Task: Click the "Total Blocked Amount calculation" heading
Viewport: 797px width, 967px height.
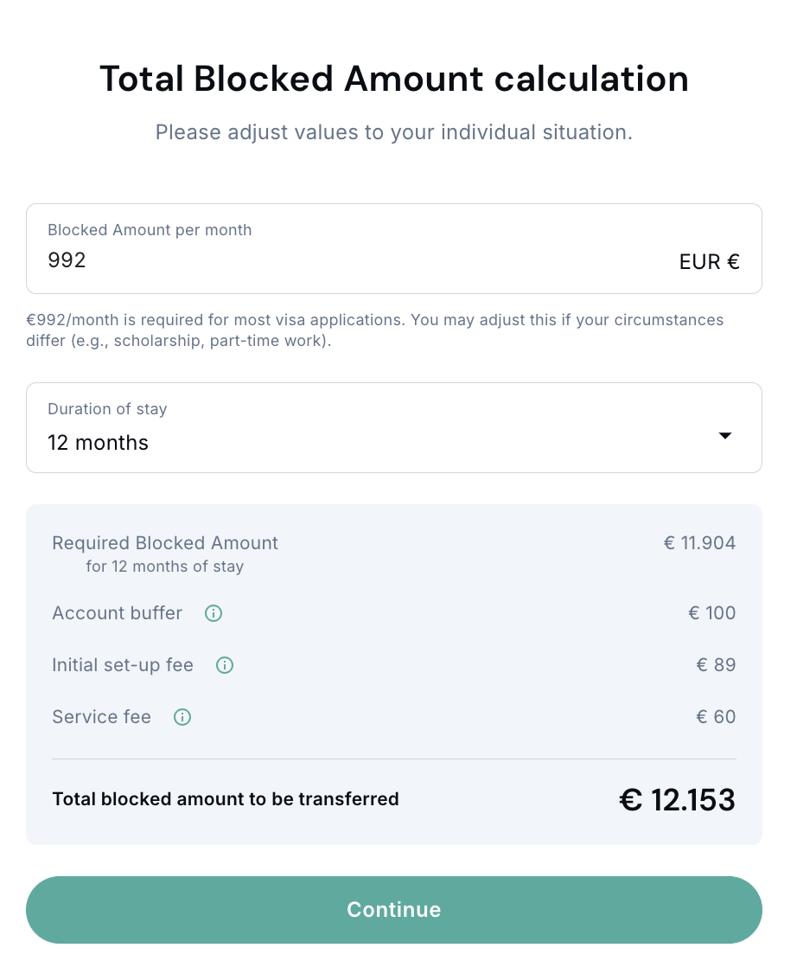Action: point(394,79)
